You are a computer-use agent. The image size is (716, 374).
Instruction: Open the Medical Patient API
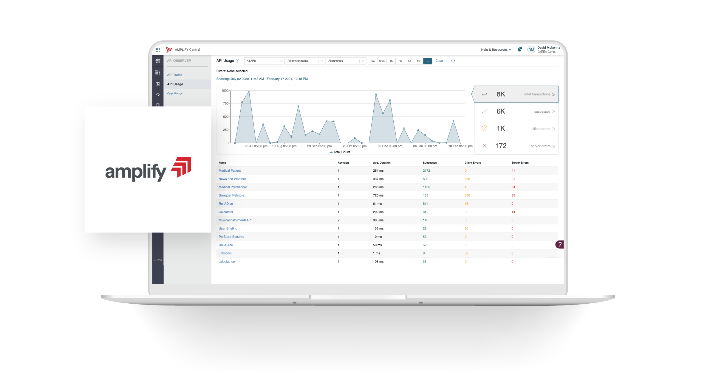(230, 170)
